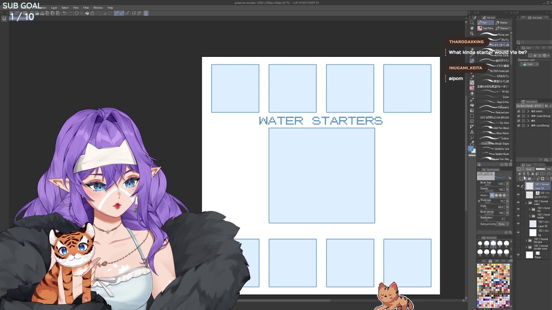The height and width of the screenshot is (310, 552).
Task: Click the Undo arrow in the command bar
Action: pos(64,13)
